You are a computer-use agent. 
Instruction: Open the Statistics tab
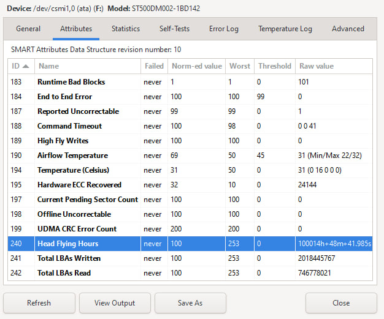(x=125, y=29)
